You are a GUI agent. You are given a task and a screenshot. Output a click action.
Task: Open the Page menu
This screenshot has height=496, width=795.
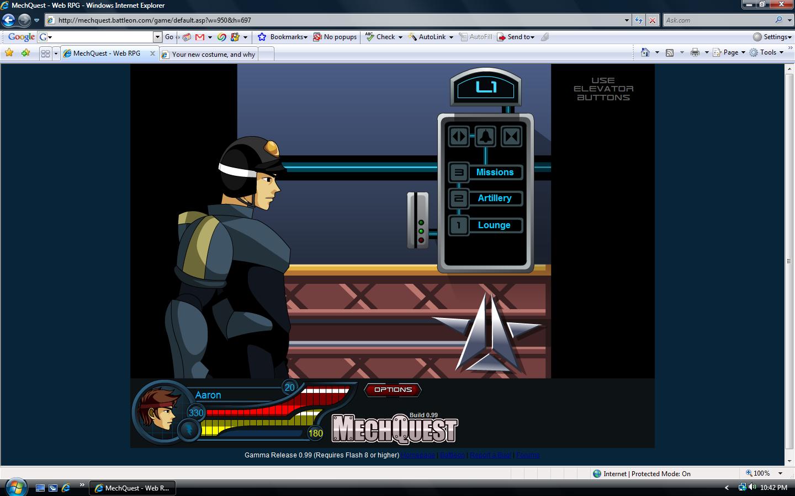click(729, 52)
